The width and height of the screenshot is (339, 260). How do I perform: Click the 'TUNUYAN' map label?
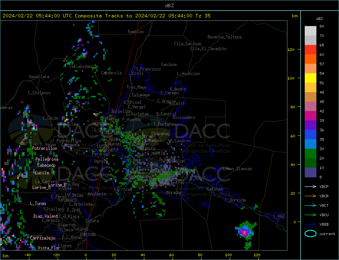pyautogui.click(x=87, y=235)
